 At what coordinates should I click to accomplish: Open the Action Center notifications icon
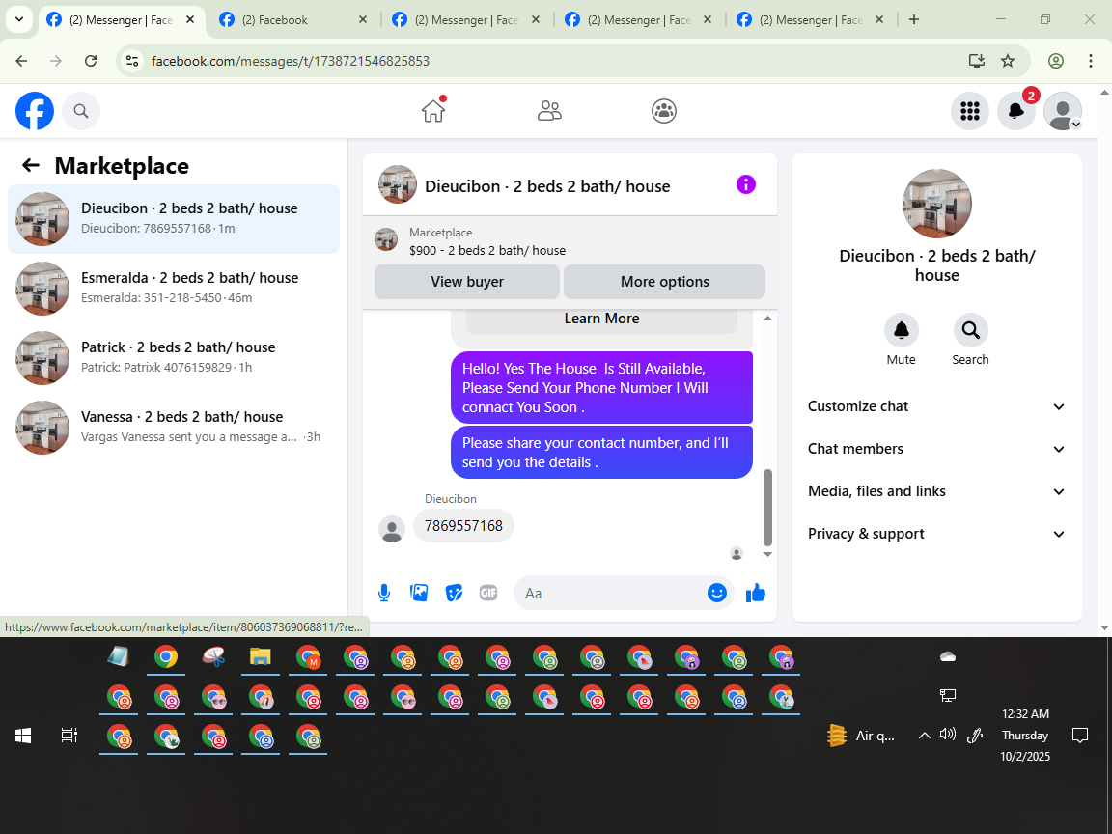click(1080, 736)
